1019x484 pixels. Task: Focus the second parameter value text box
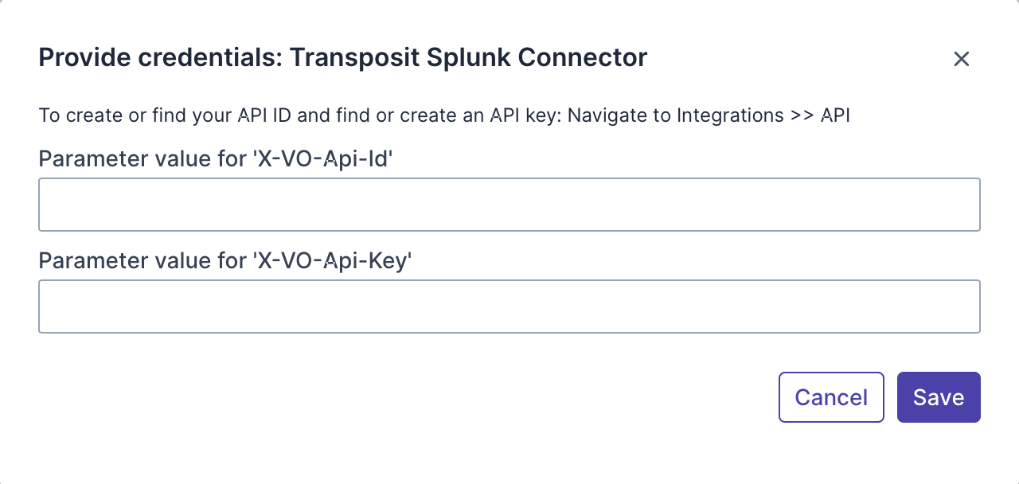click(x=509, y=306)
